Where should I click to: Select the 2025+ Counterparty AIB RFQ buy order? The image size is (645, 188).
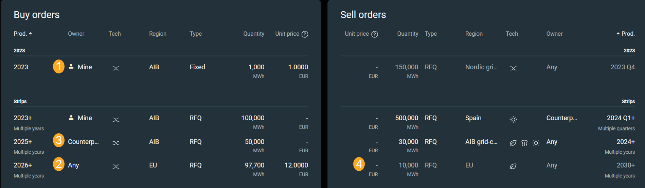tap(161, 146)
